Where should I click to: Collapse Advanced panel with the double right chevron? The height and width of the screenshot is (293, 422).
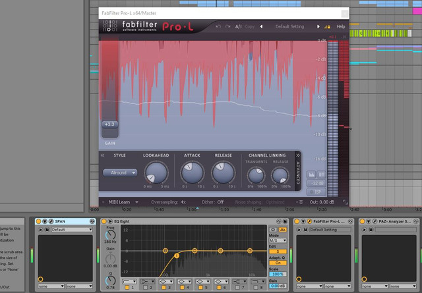click(298, 155)
